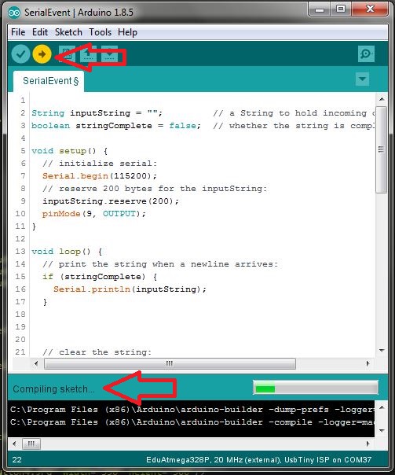This screenshot has width=395, height=475.
Task: Open the Serial Monitor magnifier icon
Action: click(366, 54)
